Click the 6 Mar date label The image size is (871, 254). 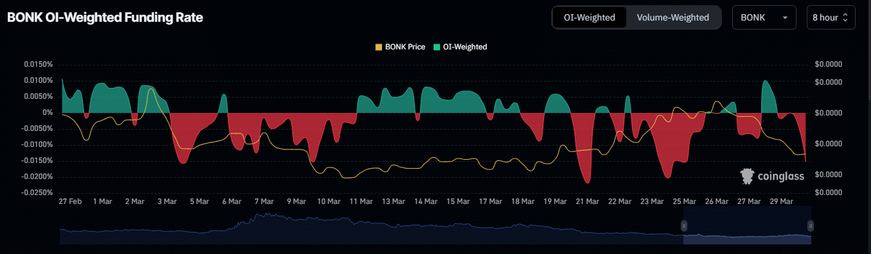[231, 201]
